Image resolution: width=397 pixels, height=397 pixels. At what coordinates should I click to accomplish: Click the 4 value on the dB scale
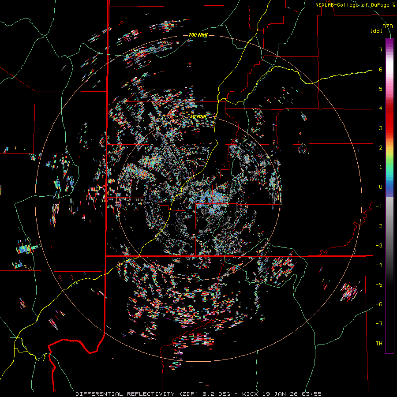tap(381, 109)
